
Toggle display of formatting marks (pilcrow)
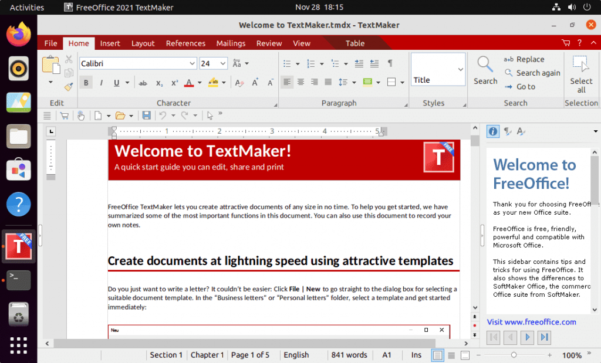point(390,63)
